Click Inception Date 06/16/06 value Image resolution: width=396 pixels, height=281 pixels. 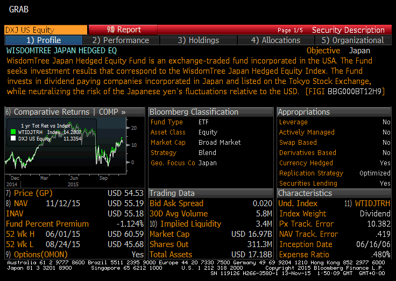[373, 244]
